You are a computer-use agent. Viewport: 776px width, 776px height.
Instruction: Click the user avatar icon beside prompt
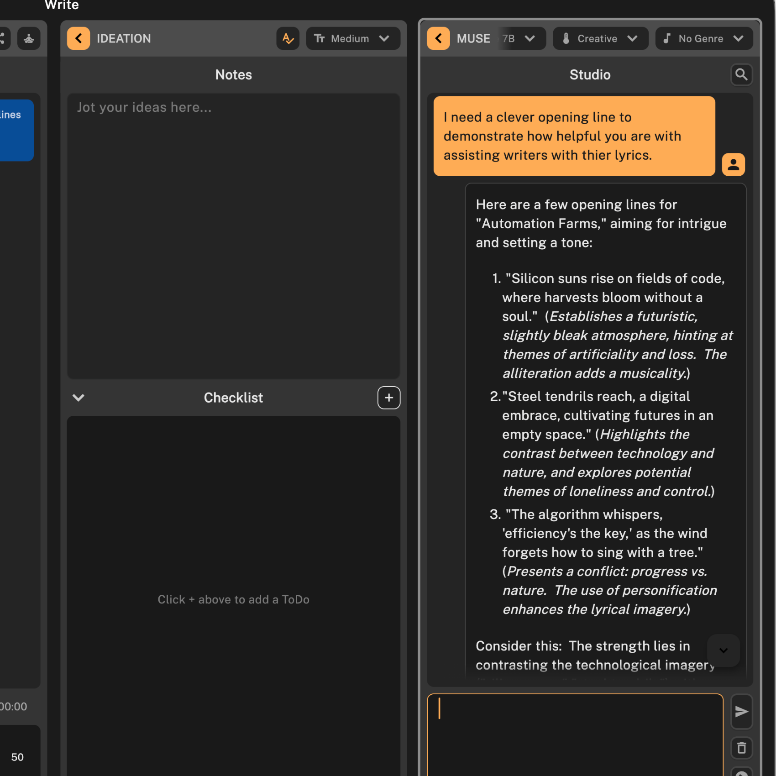733,164
